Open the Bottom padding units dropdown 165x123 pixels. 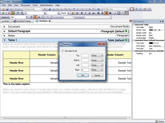click(97, 60)
